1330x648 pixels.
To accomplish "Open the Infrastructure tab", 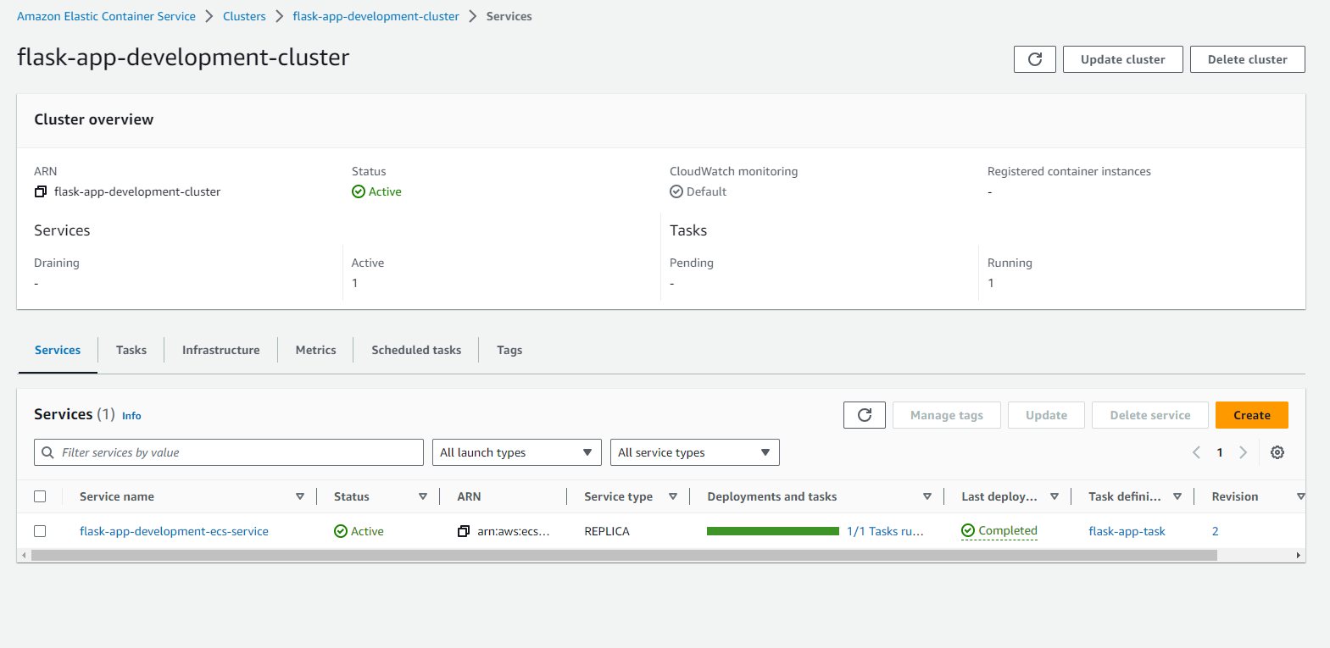I will 221,350.
